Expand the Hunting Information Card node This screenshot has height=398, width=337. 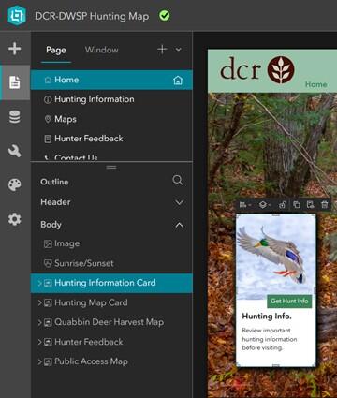pyautogui.click(x=39, y=283)
